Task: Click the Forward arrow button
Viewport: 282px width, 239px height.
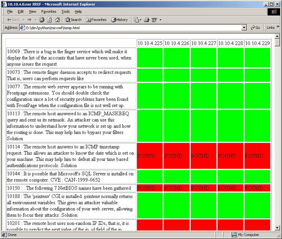Action: 29,20
